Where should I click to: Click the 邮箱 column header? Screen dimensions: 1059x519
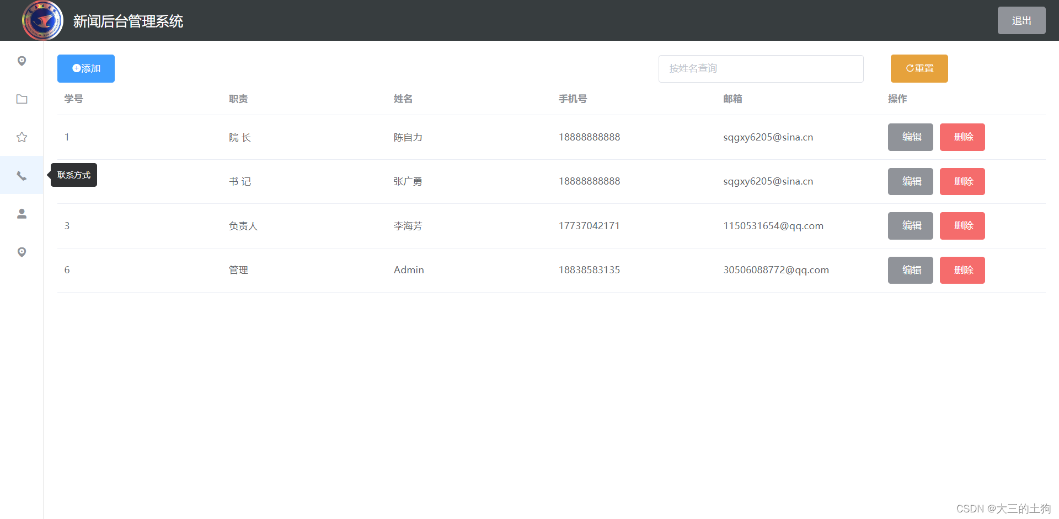pos(733,99)
